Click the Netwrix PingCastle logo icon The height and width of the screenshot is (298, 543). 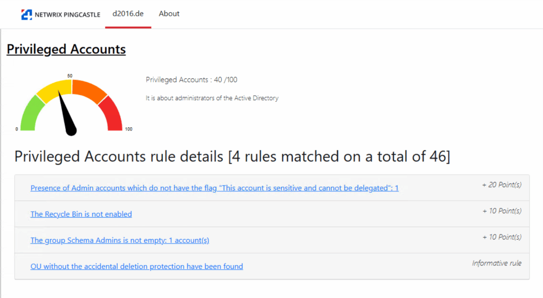(x=27, y=14)
